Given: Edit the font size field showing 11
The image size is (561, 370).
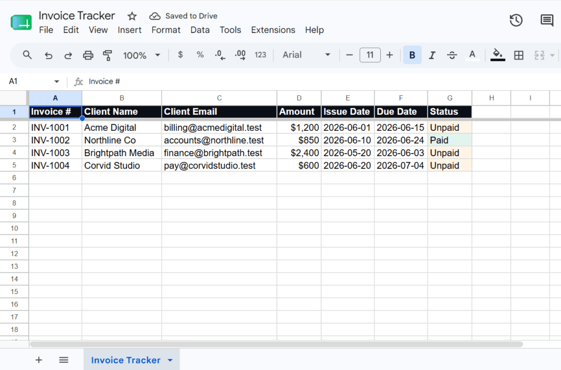Looking at the screenshot, I should coord(370,55).
